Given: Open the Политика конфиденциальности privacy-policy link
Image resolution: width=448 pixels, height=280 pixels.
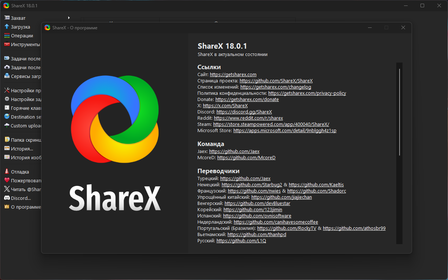Looking at the screenshot, I should (x=307, y=93).
